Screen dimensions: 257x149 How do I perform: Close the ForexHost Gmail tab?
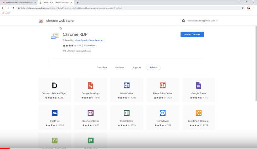point(35,3)
